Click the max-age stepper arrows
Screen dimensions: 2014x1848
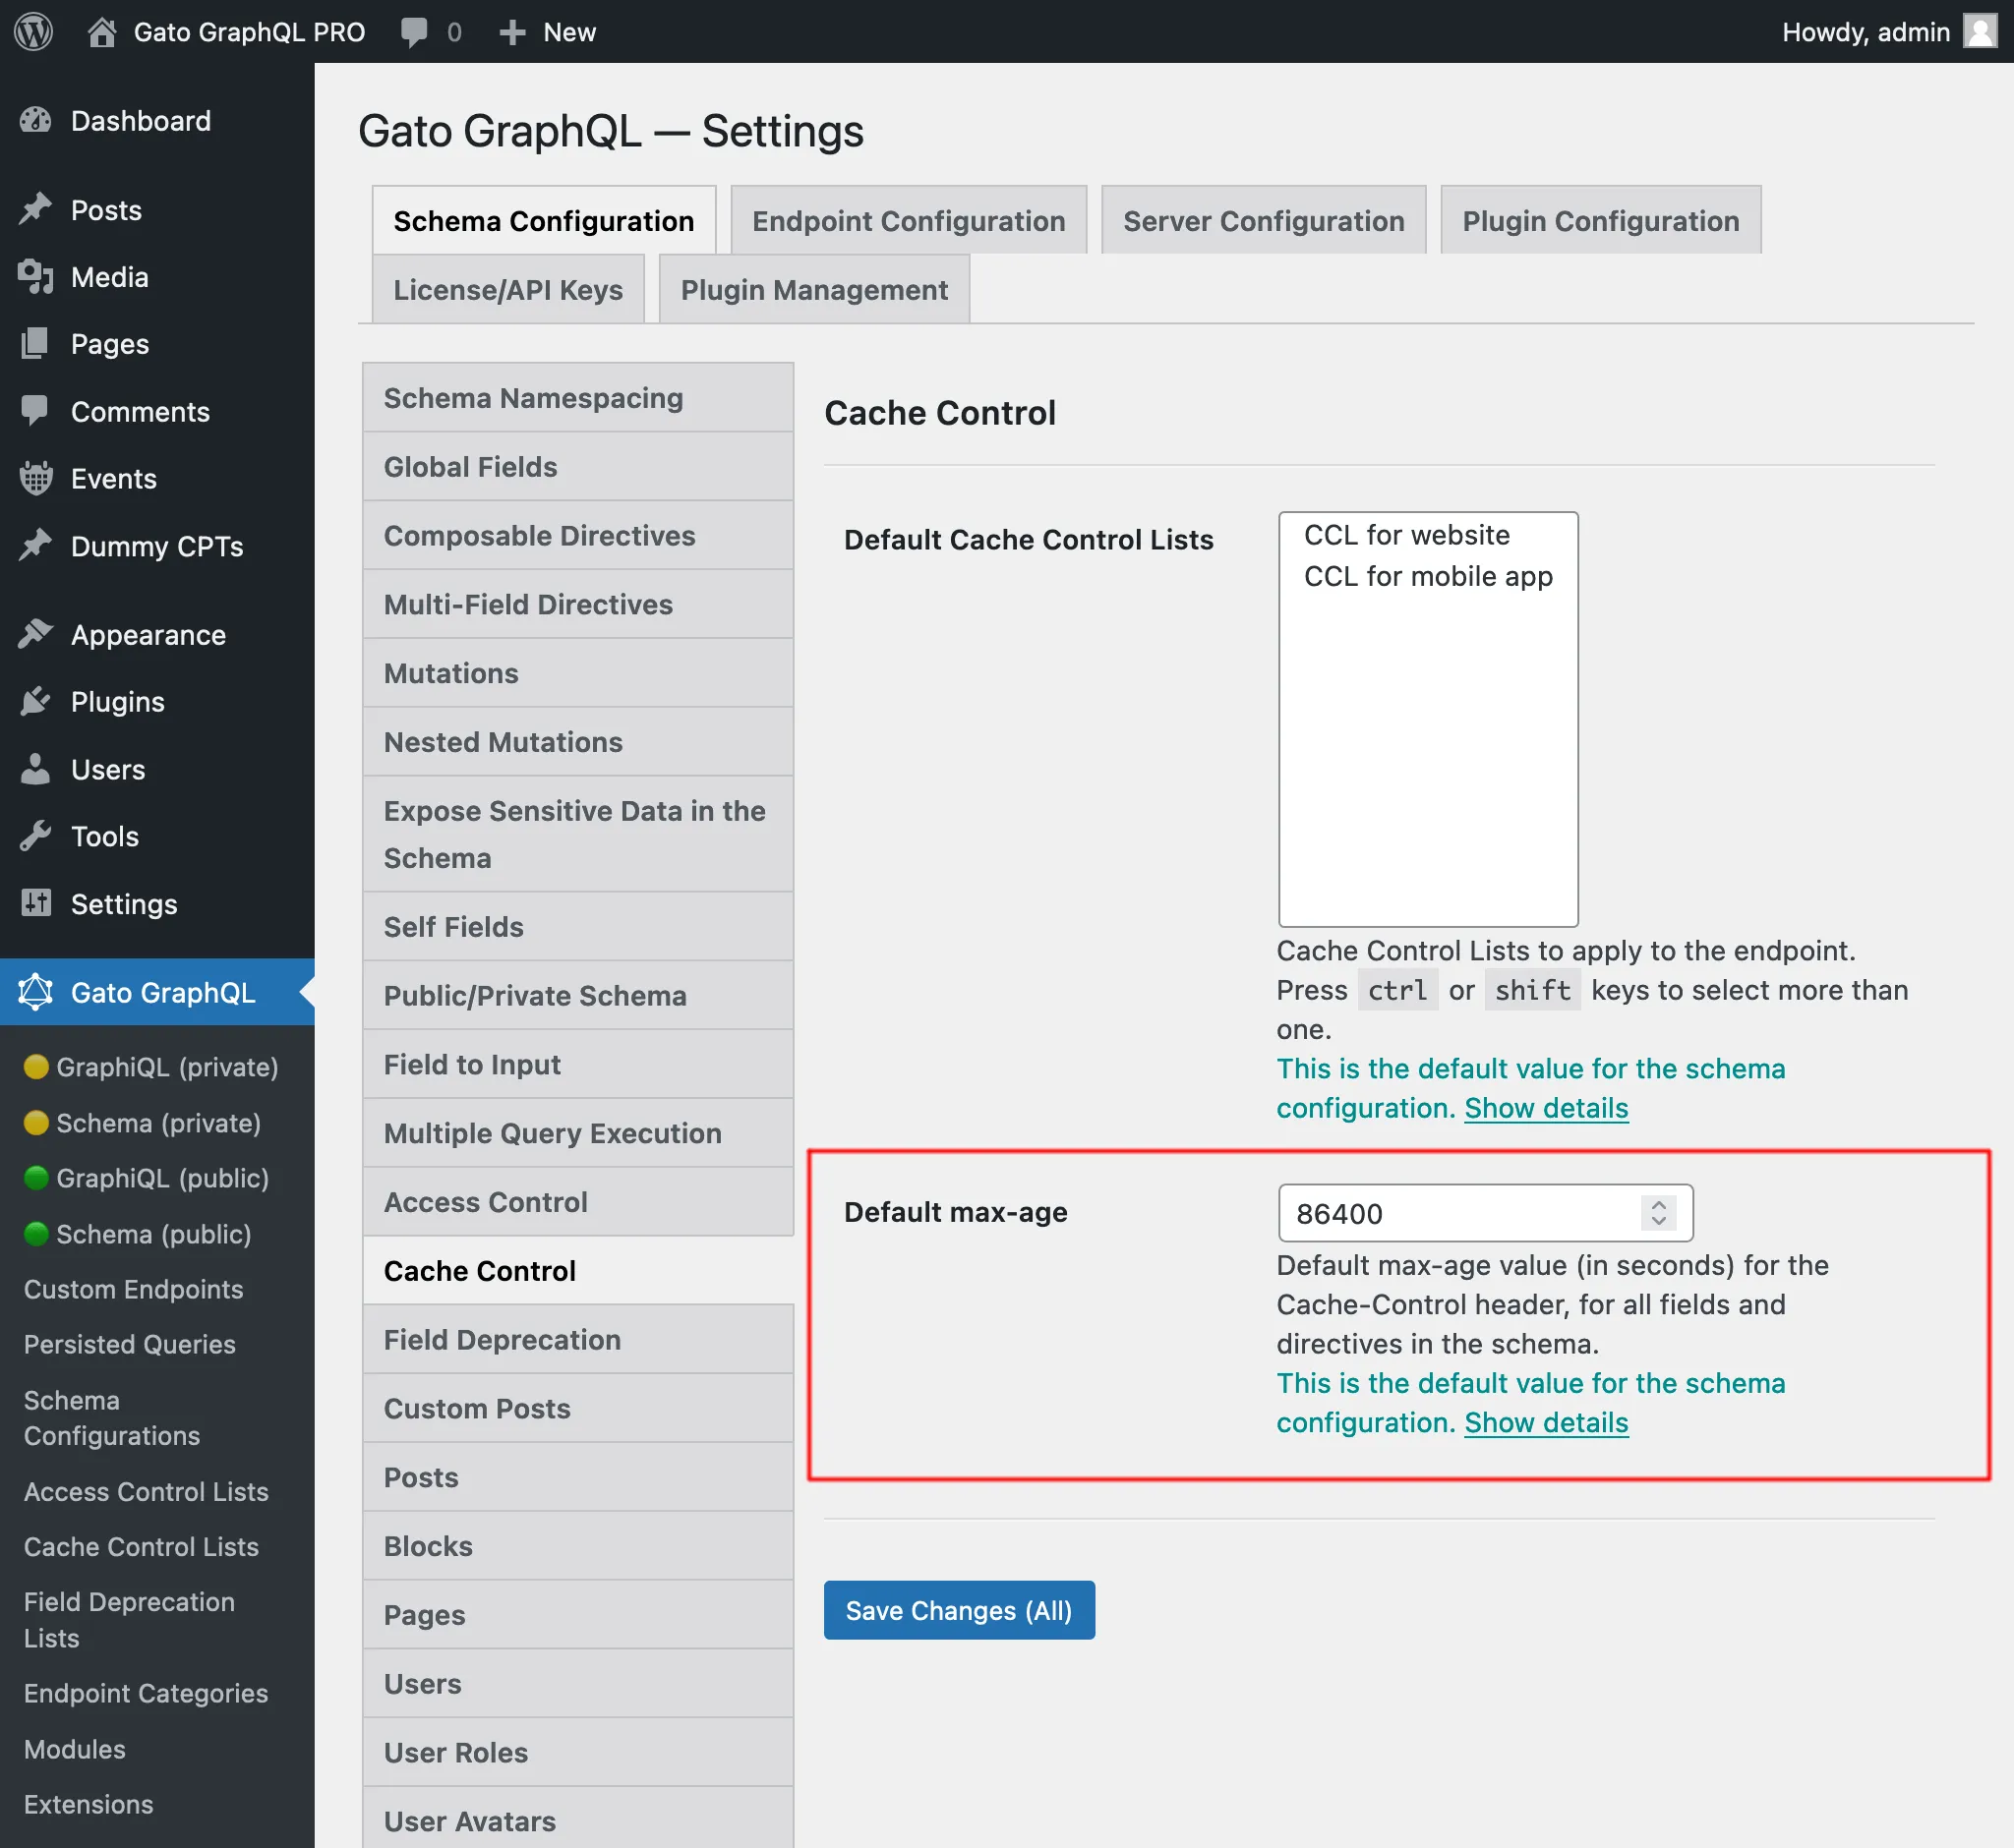(x=1659, y=1213)
